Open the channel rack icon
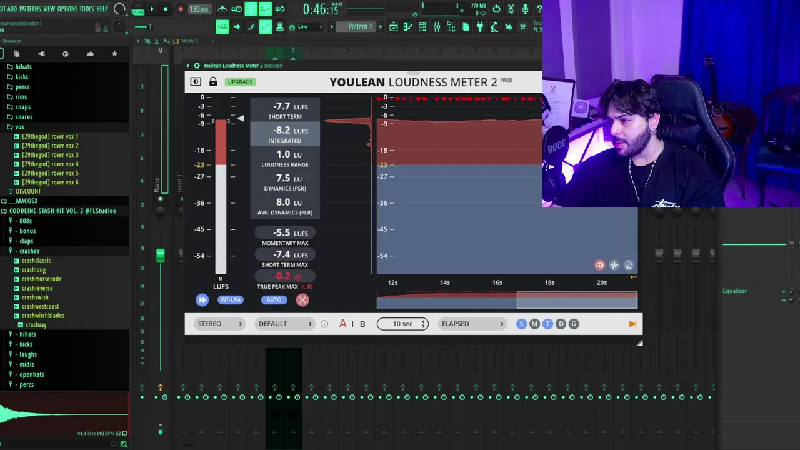The height and width of the screenshot is (450, 800). click(x=422, y=26)
